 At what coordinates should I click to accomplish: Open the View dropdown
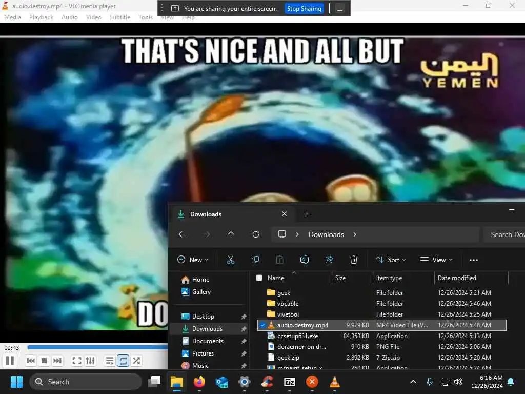pyautogui.click(x=436, y=260)
